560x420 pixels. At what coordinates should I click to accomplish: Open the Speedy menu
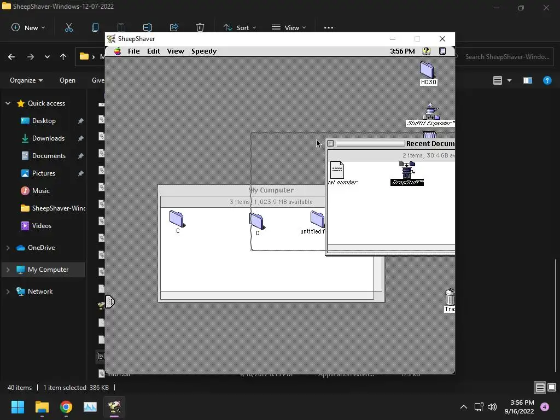[204, 51]
